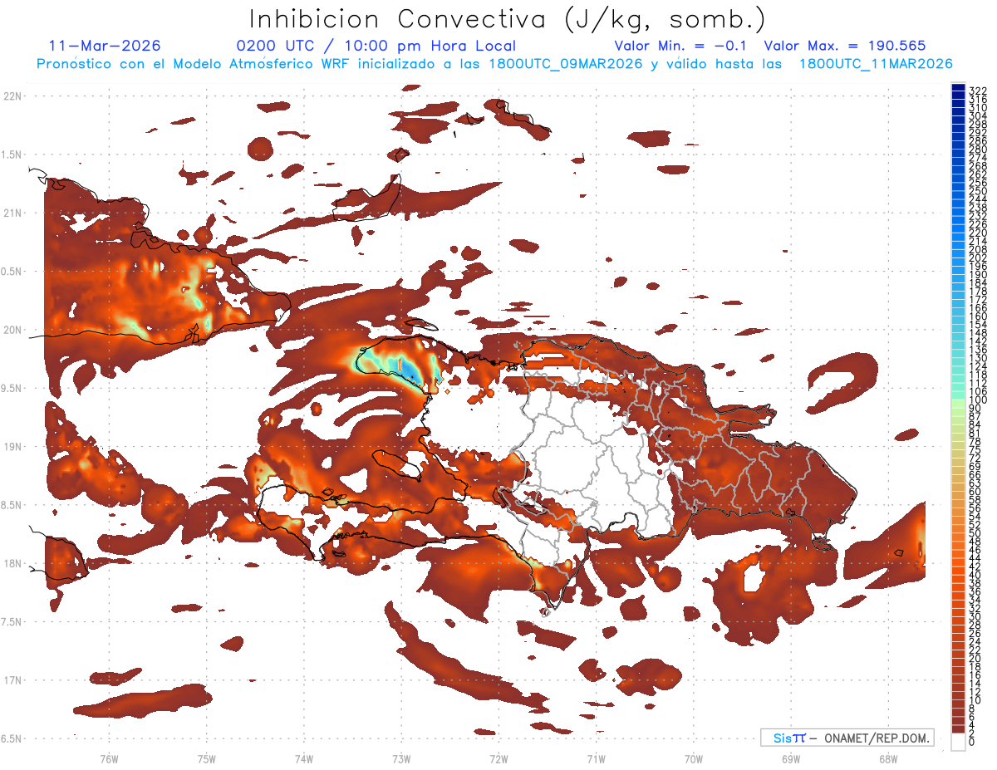Click the "76W" longitude label

(109, 758)
